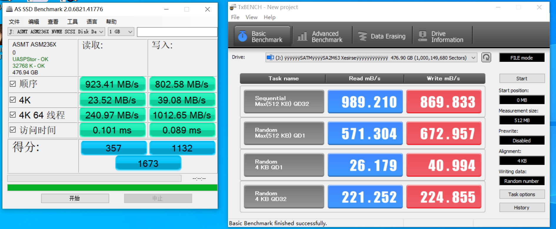Viewport: 556px width, 229px height.
Task: Toggle the 4K 64 线程 test checkbox
Action: tap(13, 115)
